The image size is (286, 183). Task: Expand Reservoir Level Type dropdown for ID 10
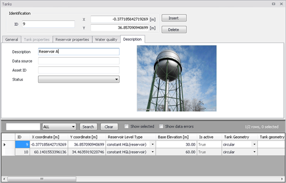pos(153,152)
